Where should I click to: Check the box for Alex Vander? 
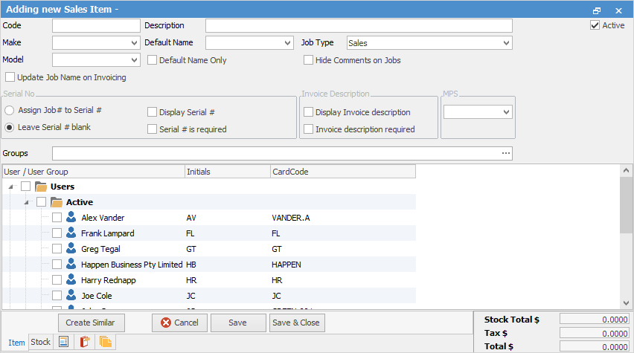[x=57, y=217]
